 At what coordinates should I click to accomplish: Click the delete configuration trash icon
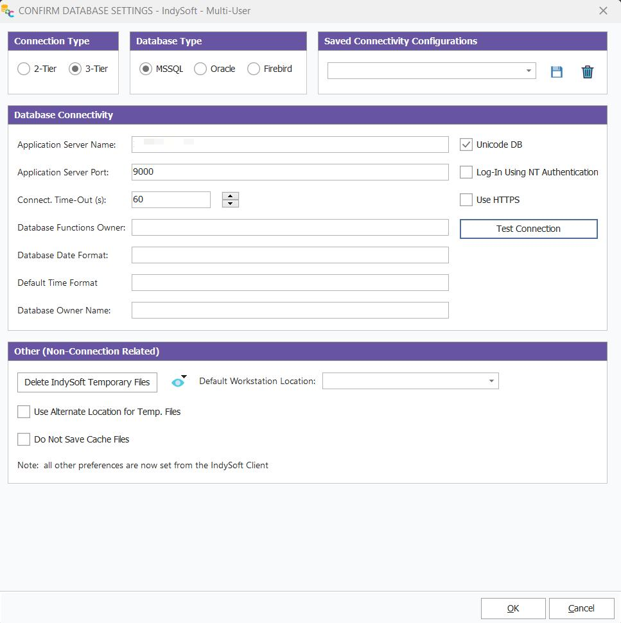(587, 72)
